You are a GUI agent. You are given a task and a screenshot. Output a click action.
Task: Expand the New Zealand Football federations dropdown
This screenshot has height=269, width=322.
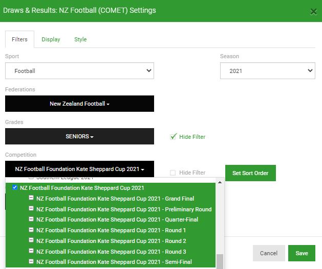tap(79, 104)
